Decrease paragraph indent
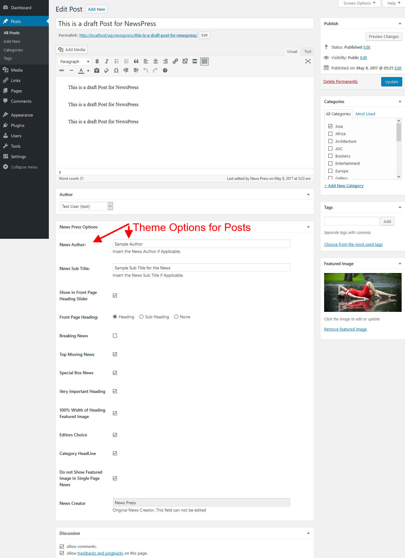The height and width of the screenshot is (558, 405). 126,70
